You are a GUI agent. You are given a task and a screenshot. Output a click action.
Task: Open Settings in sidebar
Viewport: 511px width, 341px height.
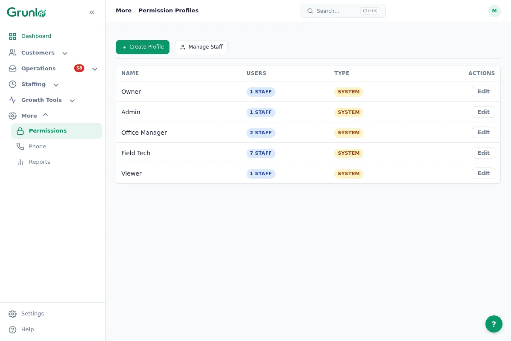53,314
